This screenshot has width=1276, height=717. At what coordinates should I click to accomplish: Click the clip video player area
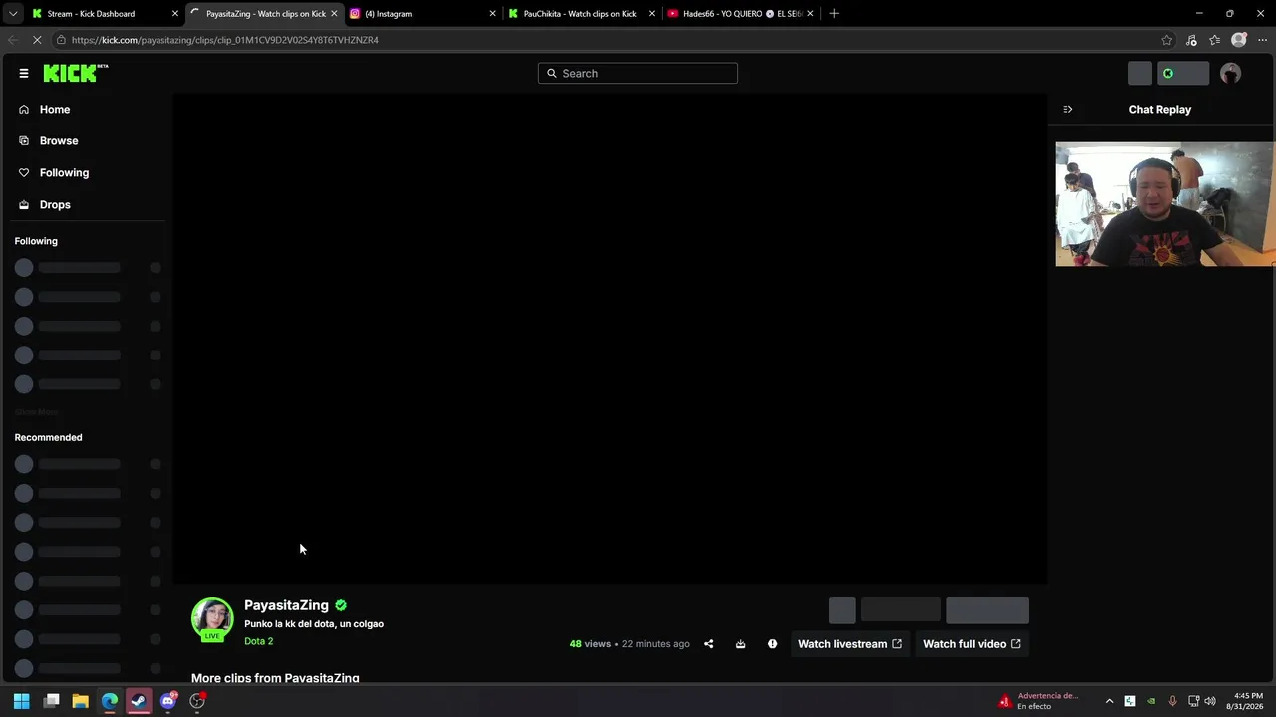pyautogui.click(x=609, y=339)
